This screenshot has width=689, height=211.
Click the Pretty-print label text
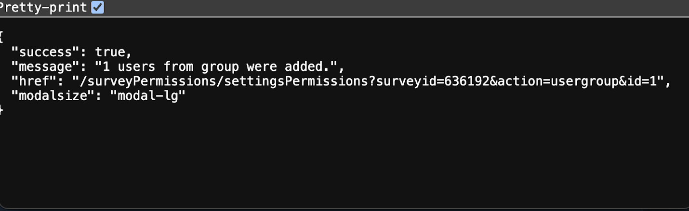44,8
